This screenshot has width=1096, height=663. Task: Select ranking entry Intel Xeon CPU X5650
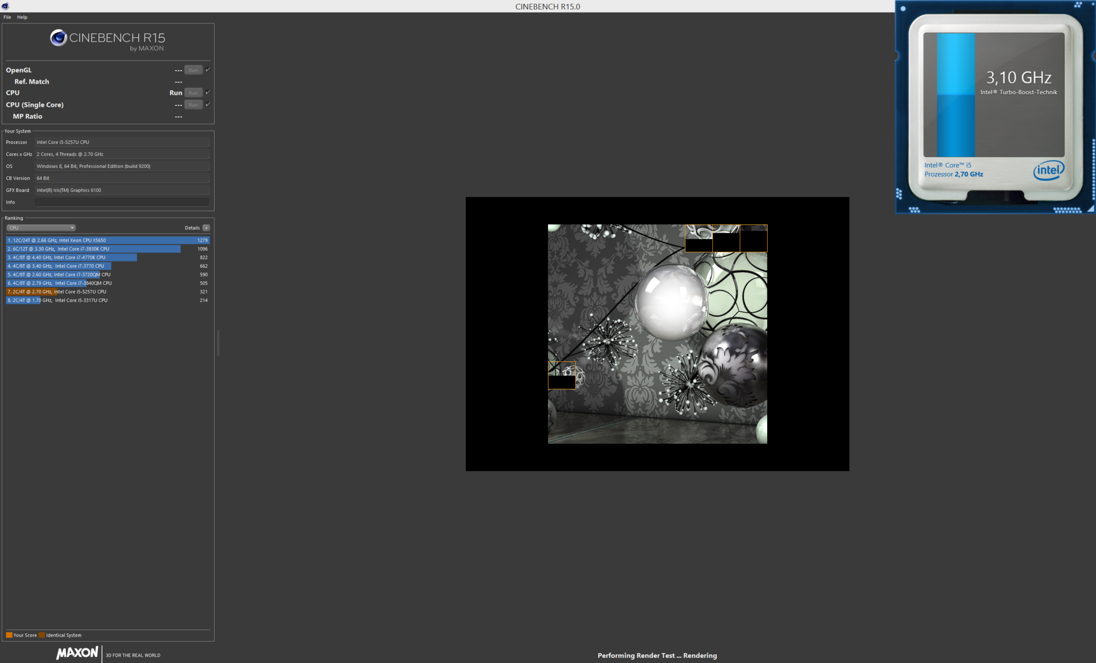(108, 240)
